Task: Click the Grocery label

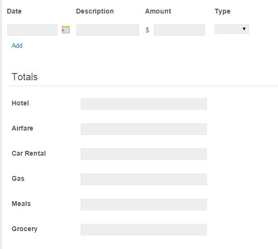Action: 25,229
